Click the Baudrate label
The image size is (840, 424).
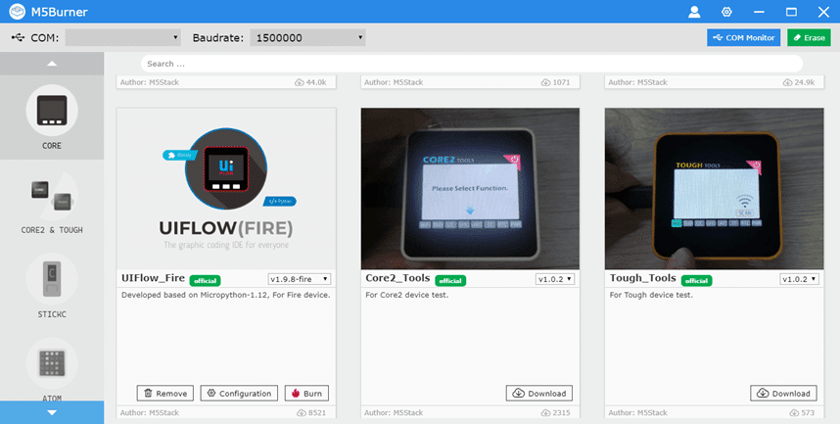[x=218, y=37]
